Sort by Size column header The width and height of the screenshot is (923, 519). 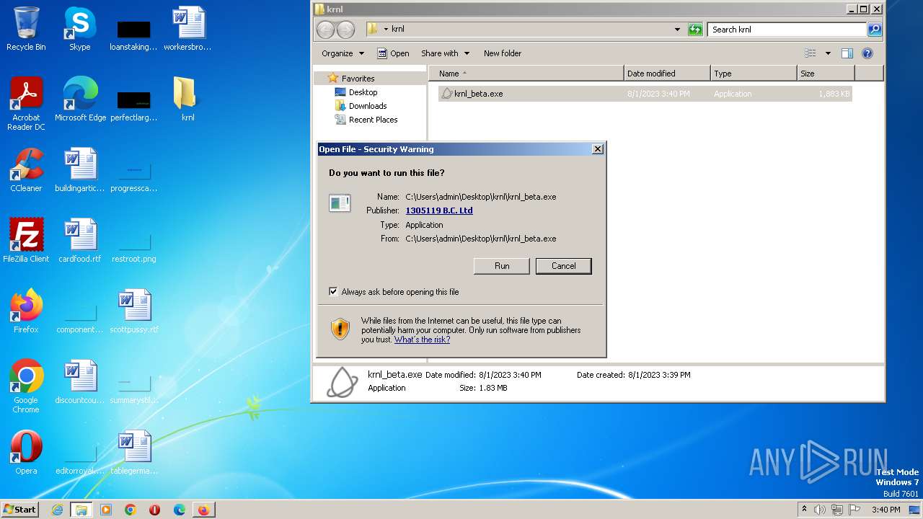[x=826, y=74]
